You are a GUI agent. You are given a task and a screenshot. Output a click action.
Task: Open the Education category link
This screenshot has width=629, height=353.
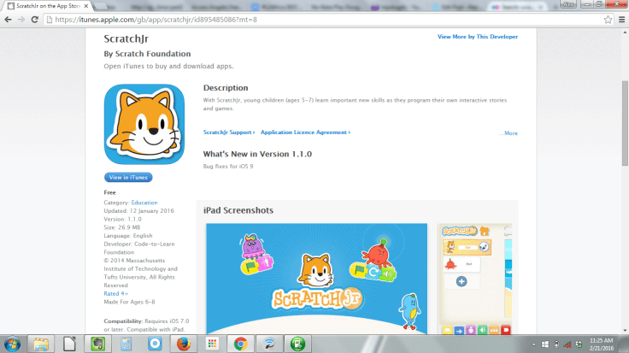click(x=144, y=203)
